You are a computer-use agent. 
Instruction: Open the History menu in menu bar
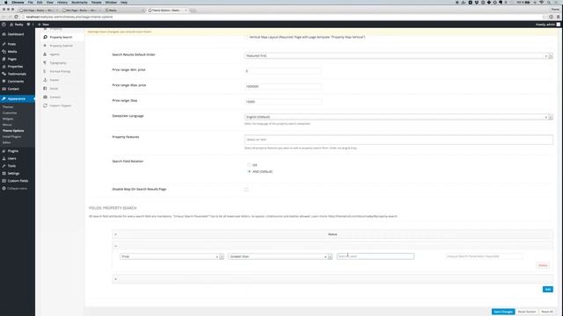pyautogui.click(x=62, y=3)
